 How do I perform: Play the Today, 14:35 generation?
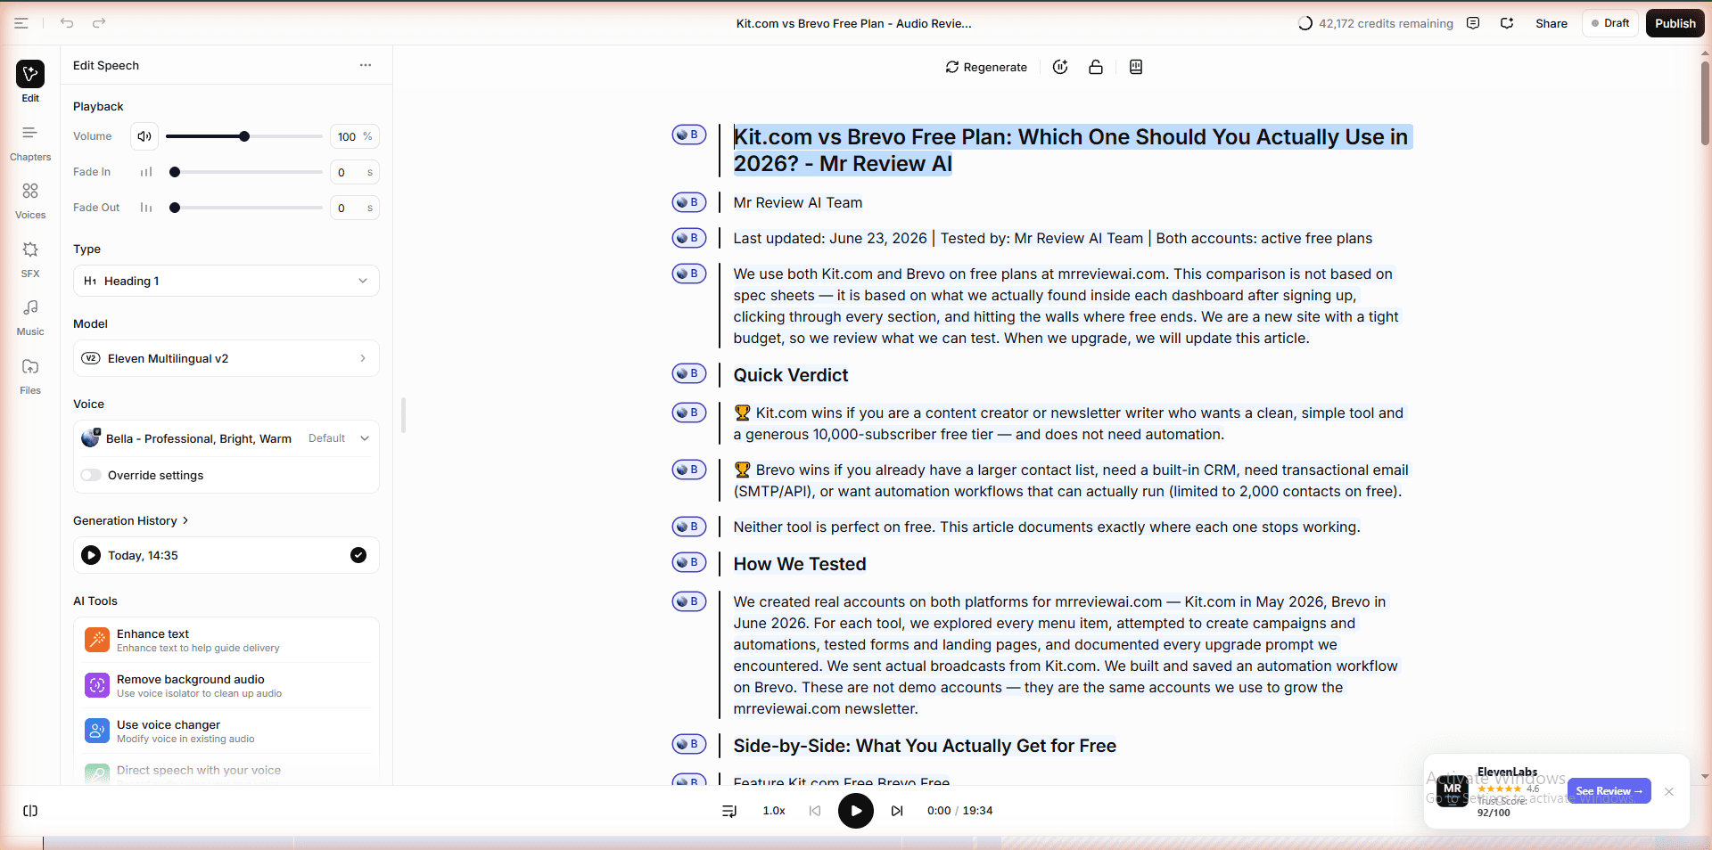coord(91,555)
